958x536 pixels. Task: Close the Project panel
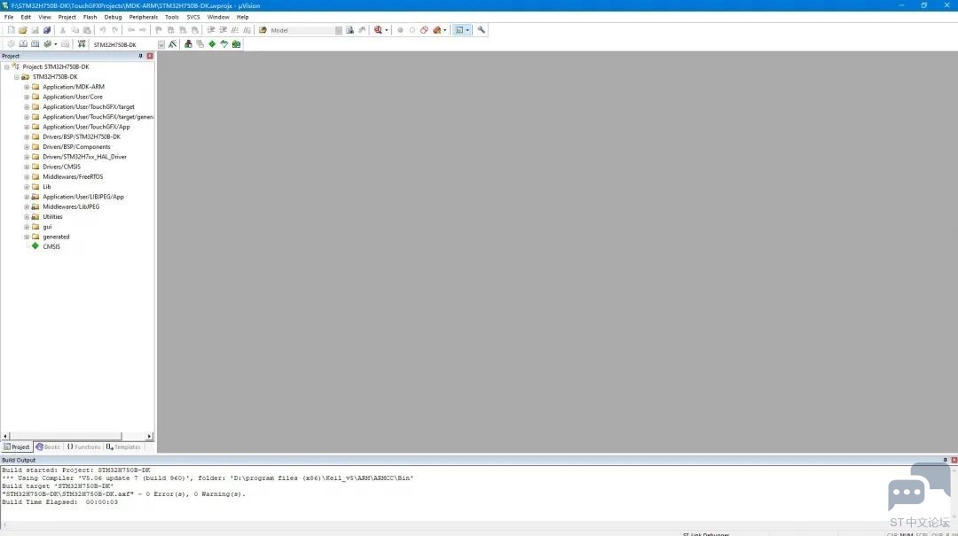[150, 56]
